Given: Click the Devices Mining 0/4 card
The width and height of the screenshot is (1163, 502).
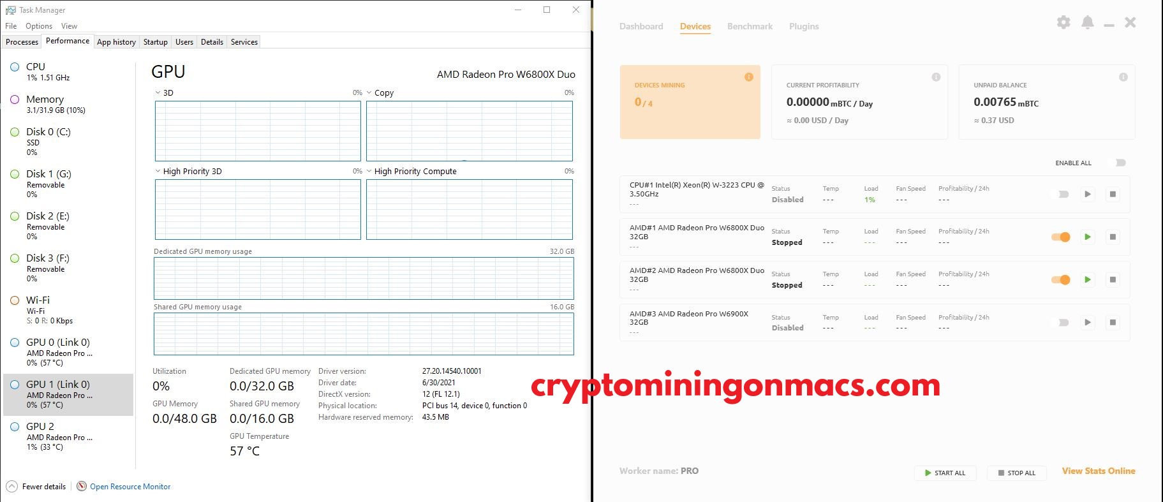Looking at the screenshot, I should point(690,101).
